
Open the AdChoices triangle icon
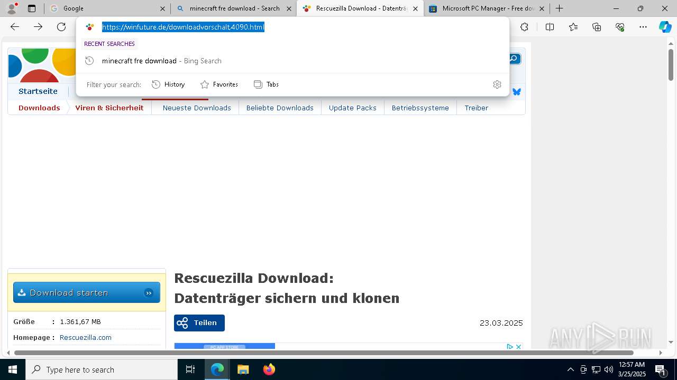pos(510,347)
